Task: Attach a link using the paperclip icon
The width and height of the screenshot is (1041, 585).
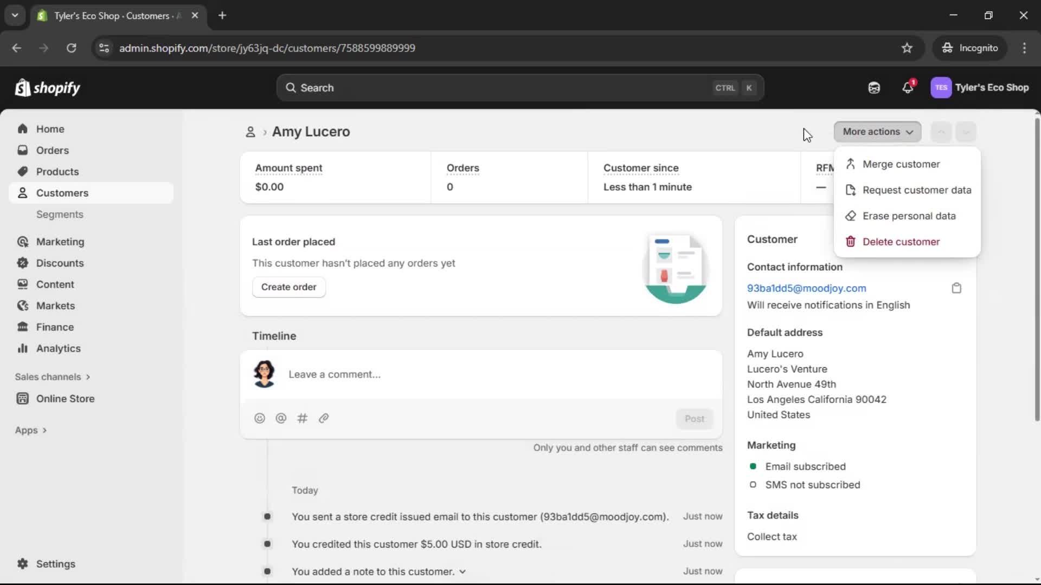Action: point(324,418)
